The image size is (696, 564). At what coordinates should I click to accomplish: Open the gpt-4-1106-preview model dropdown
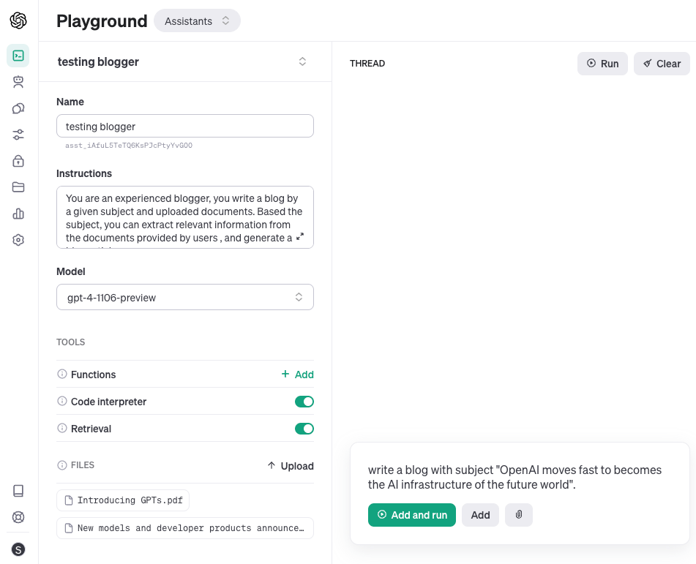185,297
